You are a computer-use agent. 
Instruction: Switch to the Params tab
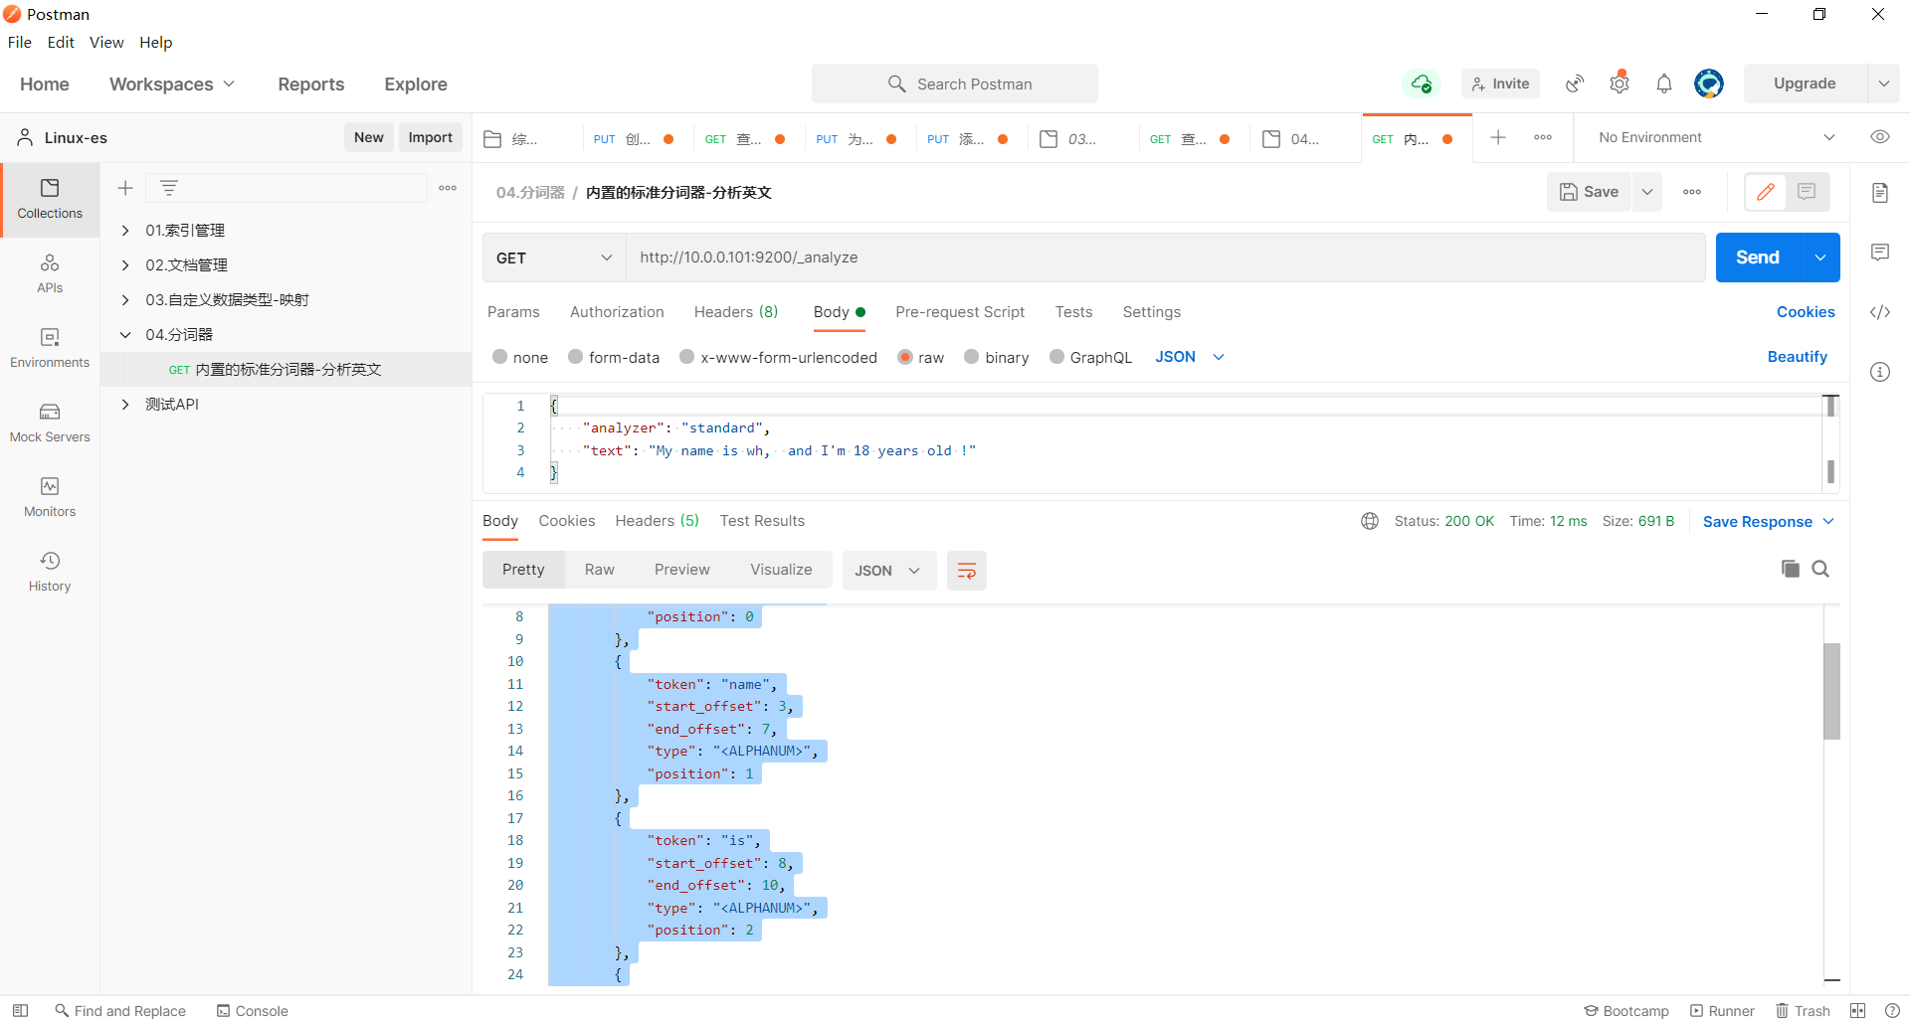513,312
